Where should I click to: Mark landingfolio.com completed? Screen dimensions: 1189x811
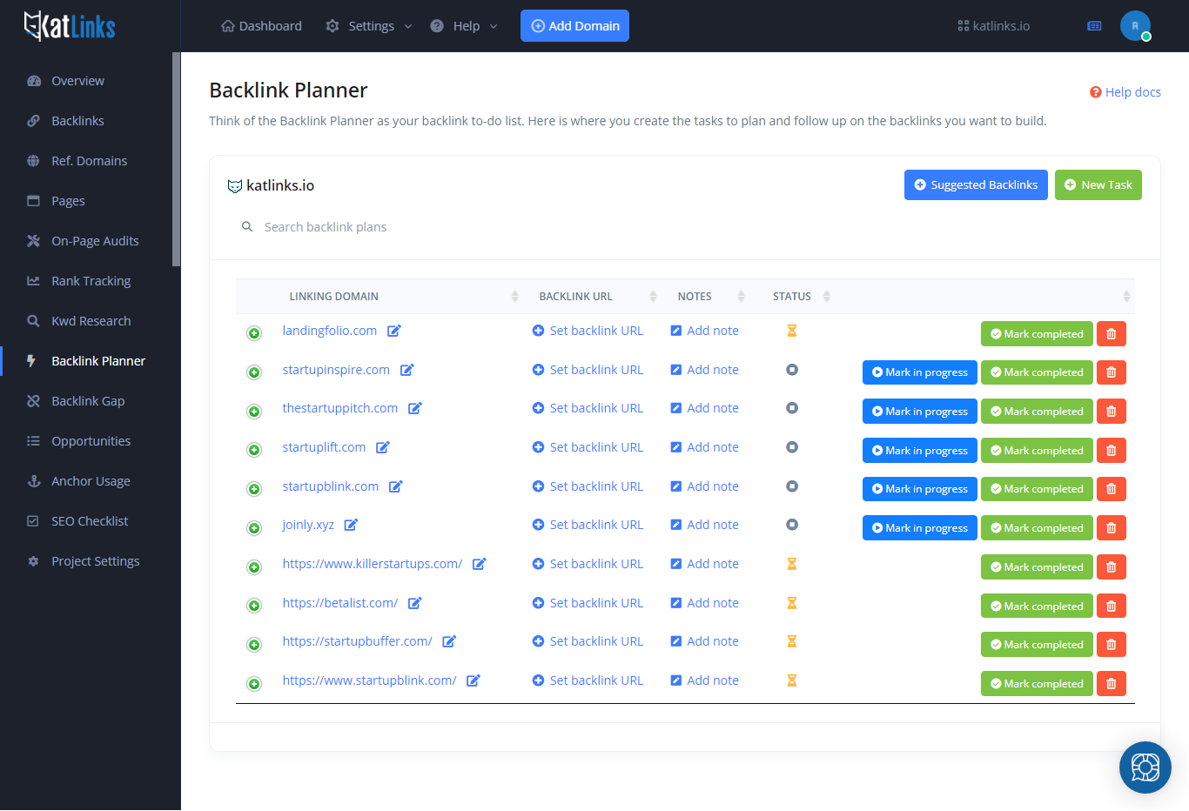(1037, 334)
